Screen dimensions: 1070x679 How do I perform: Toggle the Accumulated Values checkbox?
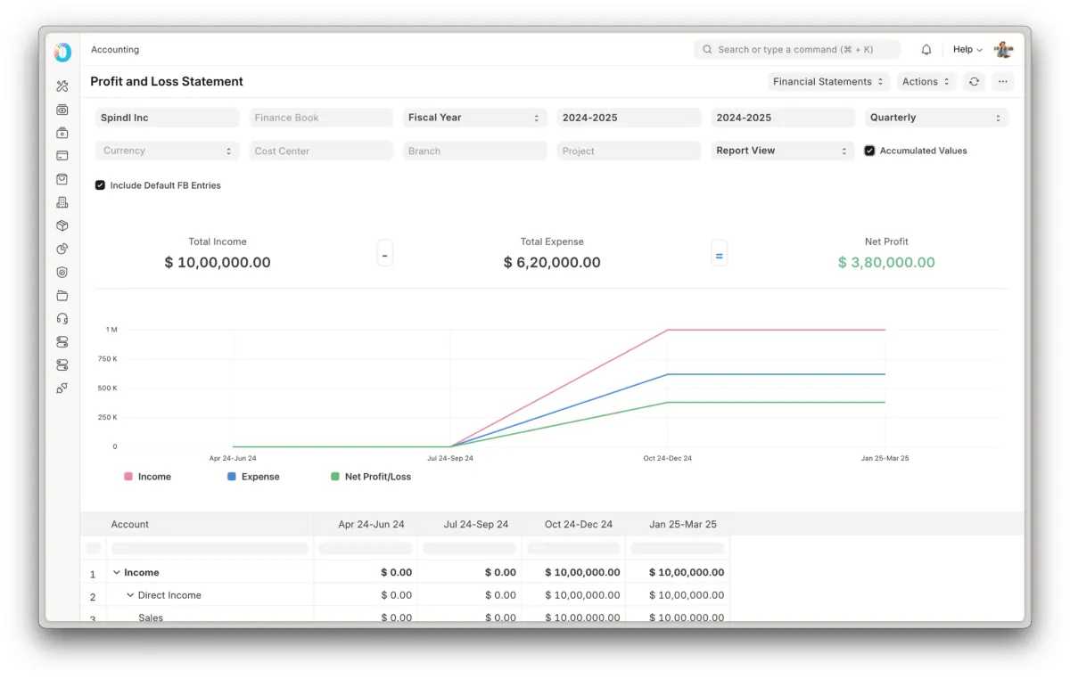[869, 151]
